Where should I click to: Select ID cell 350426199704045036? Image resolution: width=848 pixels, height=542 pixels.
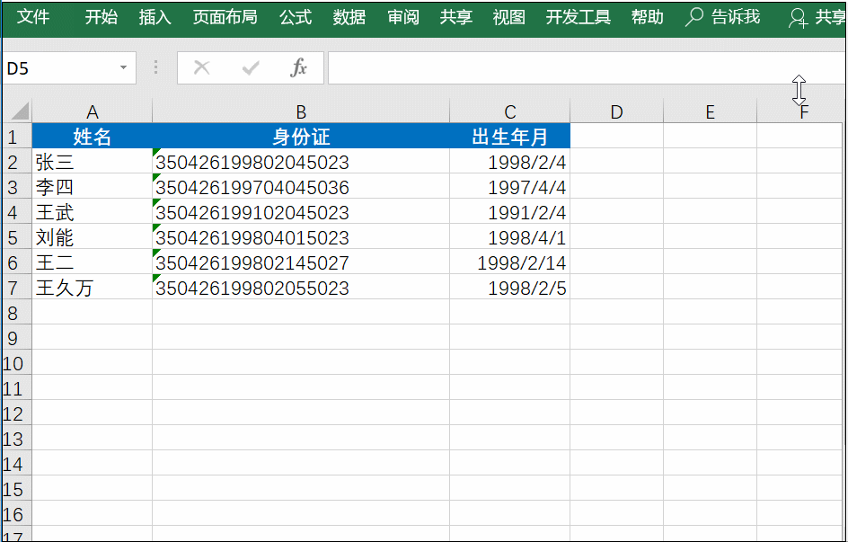[x=301, y=187]
